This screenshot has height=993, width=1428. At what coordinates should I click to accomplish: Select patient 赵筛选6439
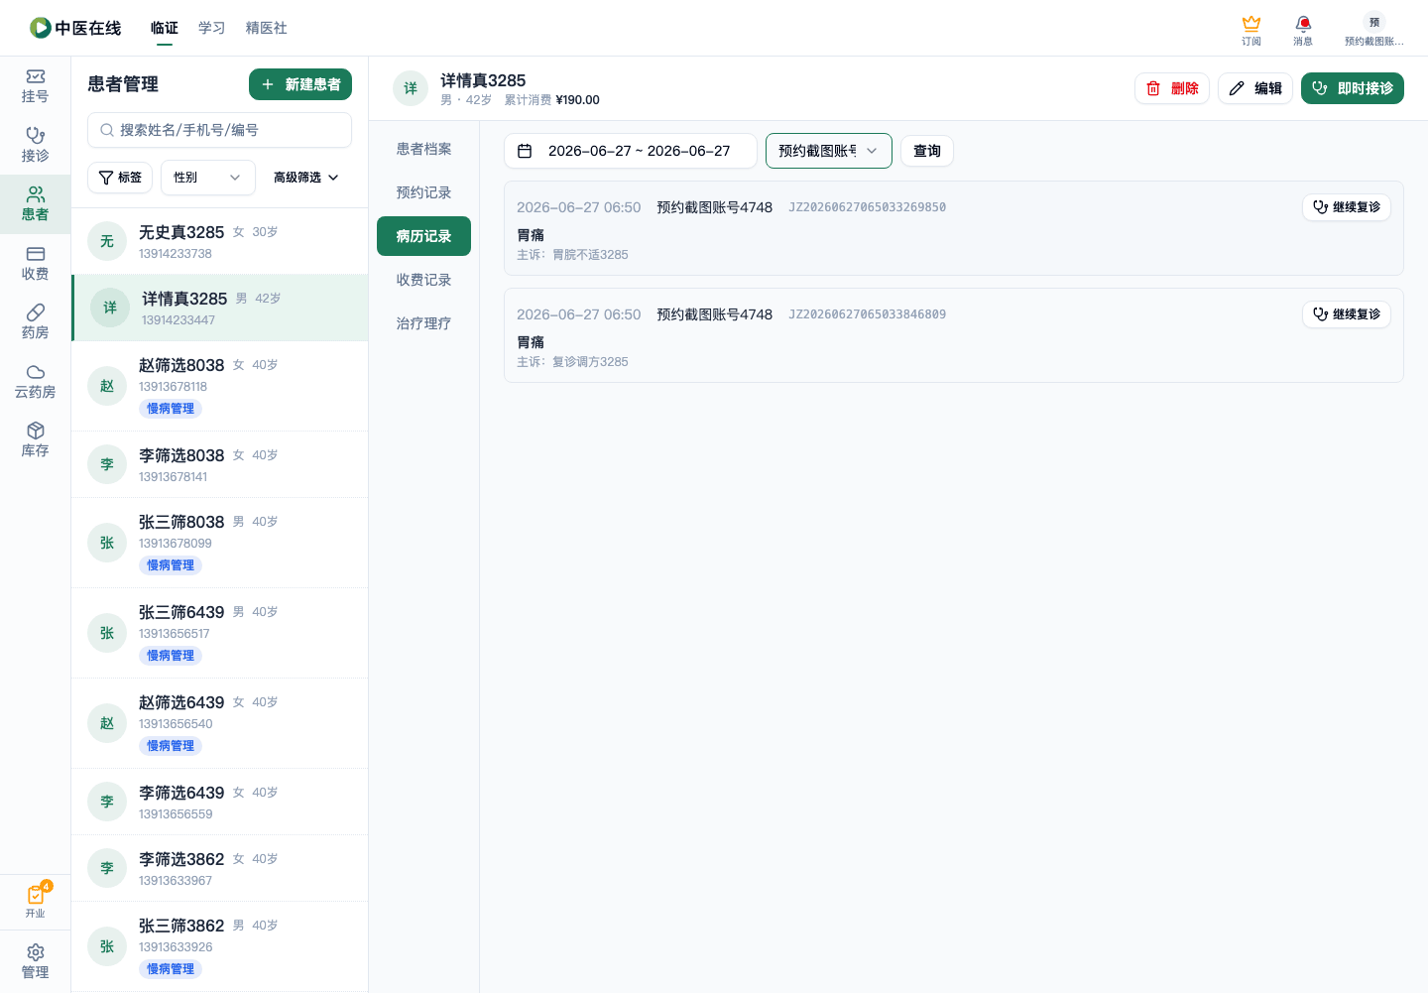(x=220, y=723)
